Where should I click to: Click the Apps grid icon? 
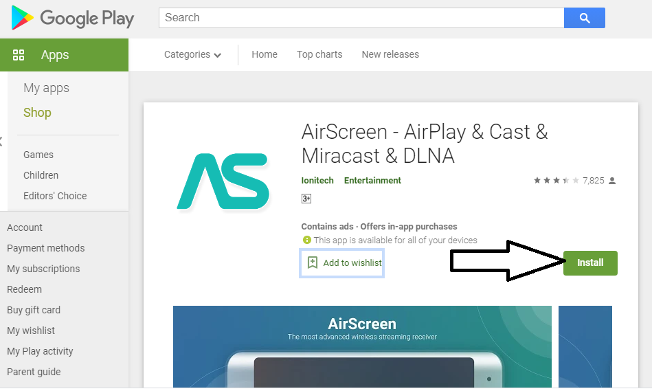[19, 55]
